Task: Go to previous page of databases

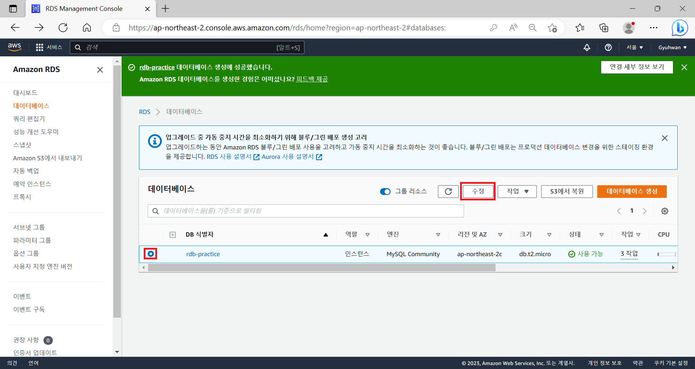Action: point(619,211)
